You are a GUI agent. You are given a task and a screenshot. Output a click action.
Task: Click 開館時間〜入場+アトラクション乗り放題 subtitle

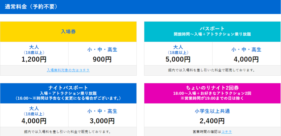pos(212,34)
